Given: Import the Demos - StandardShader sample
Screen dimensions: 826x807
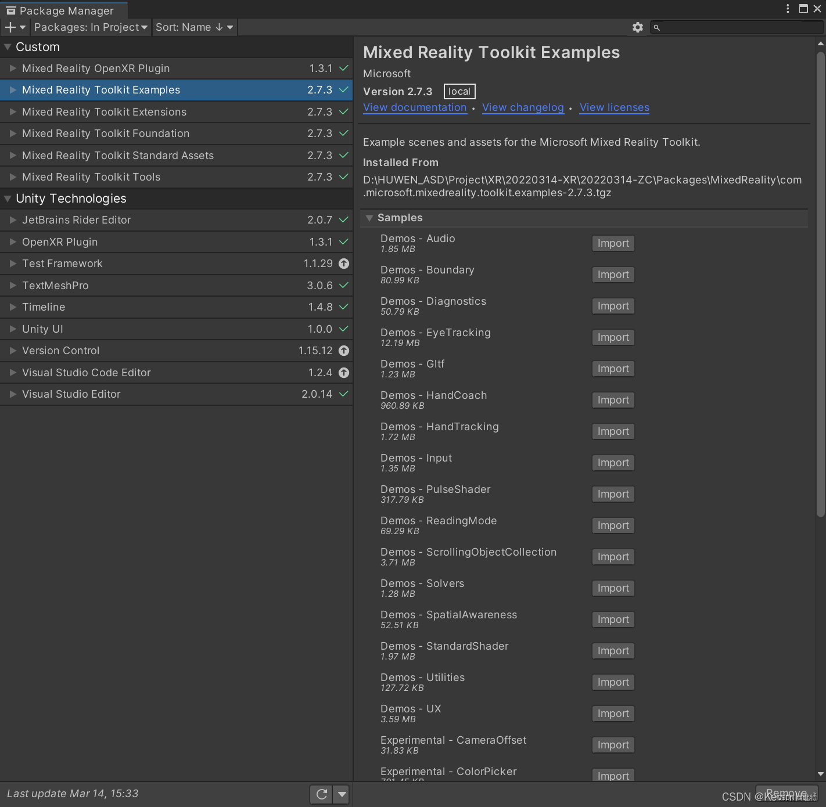Looking at the screenshot, I should (x=613, y=651).
